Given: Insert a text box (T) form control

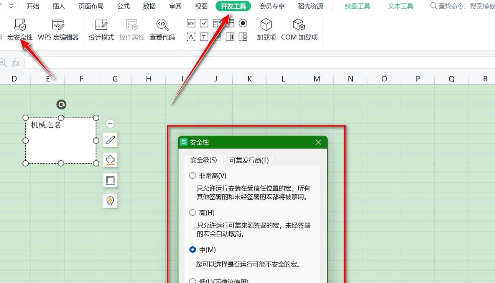Looking at the screenshot, I should [204, 37].
